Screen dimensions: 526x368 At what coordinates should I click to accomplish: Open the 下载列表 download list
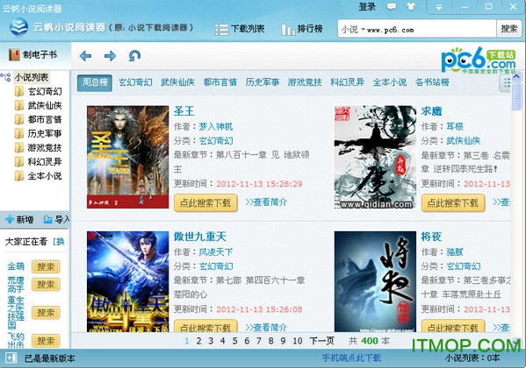pyautogui.click(x=240, y=29)
